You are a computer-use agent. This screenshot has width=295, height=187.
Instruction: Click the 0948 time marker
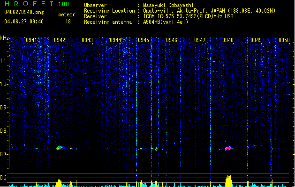click(x=228, y=40)
